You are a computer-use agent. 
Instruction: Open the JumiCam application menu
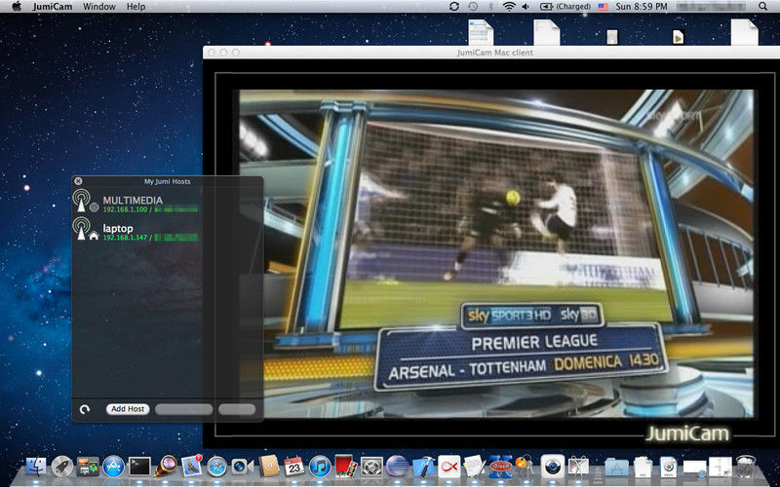pyautogui.click(x=53, y=7)
